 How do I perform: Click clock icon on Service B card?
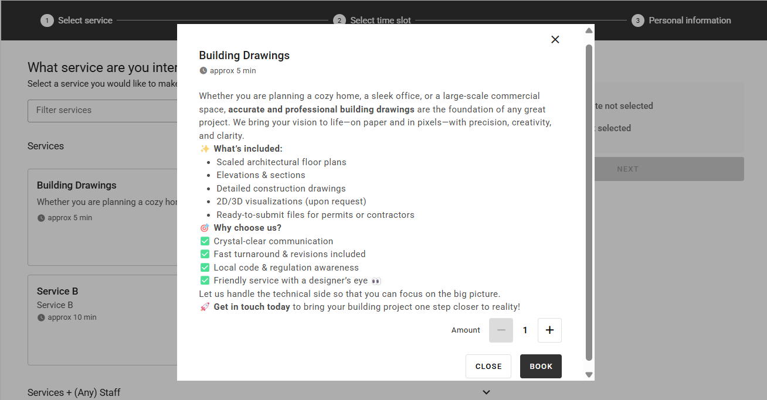(x=41, y=318)
